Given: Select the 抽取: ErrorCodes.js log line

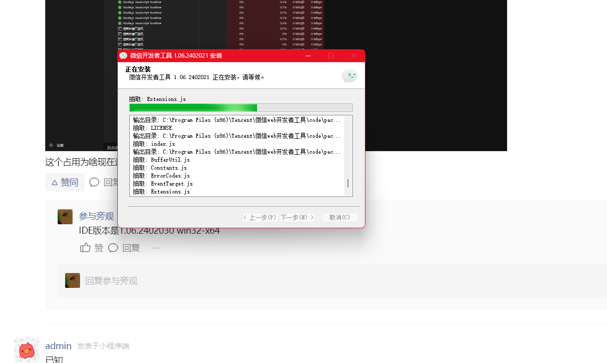Looking at the screenshot, I should tap(161, 176).
